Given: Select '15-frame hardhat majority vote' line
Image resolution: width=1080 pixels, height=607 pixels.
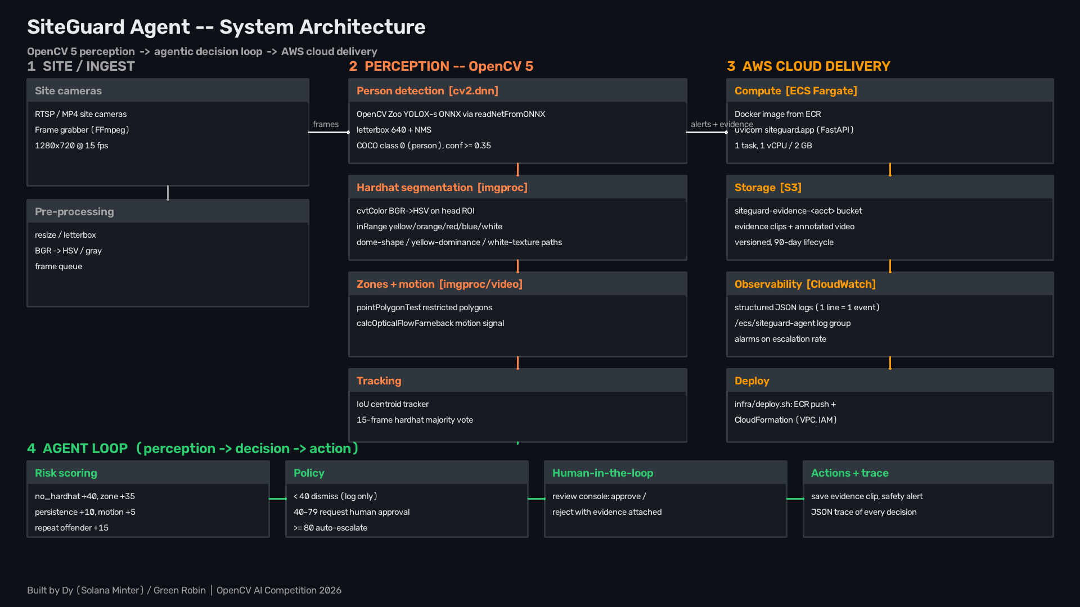Looking at the screenshot, I should pyautogui.click(x=415, y=420).
